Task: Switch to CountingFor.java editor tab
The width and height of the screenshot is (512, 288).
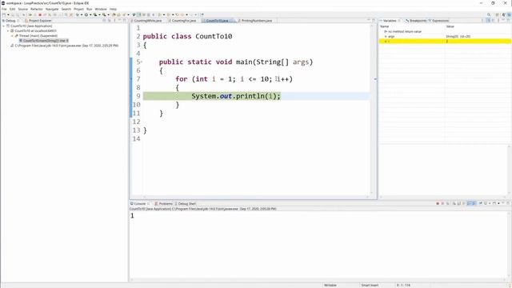Action: [x=184, y=21]
